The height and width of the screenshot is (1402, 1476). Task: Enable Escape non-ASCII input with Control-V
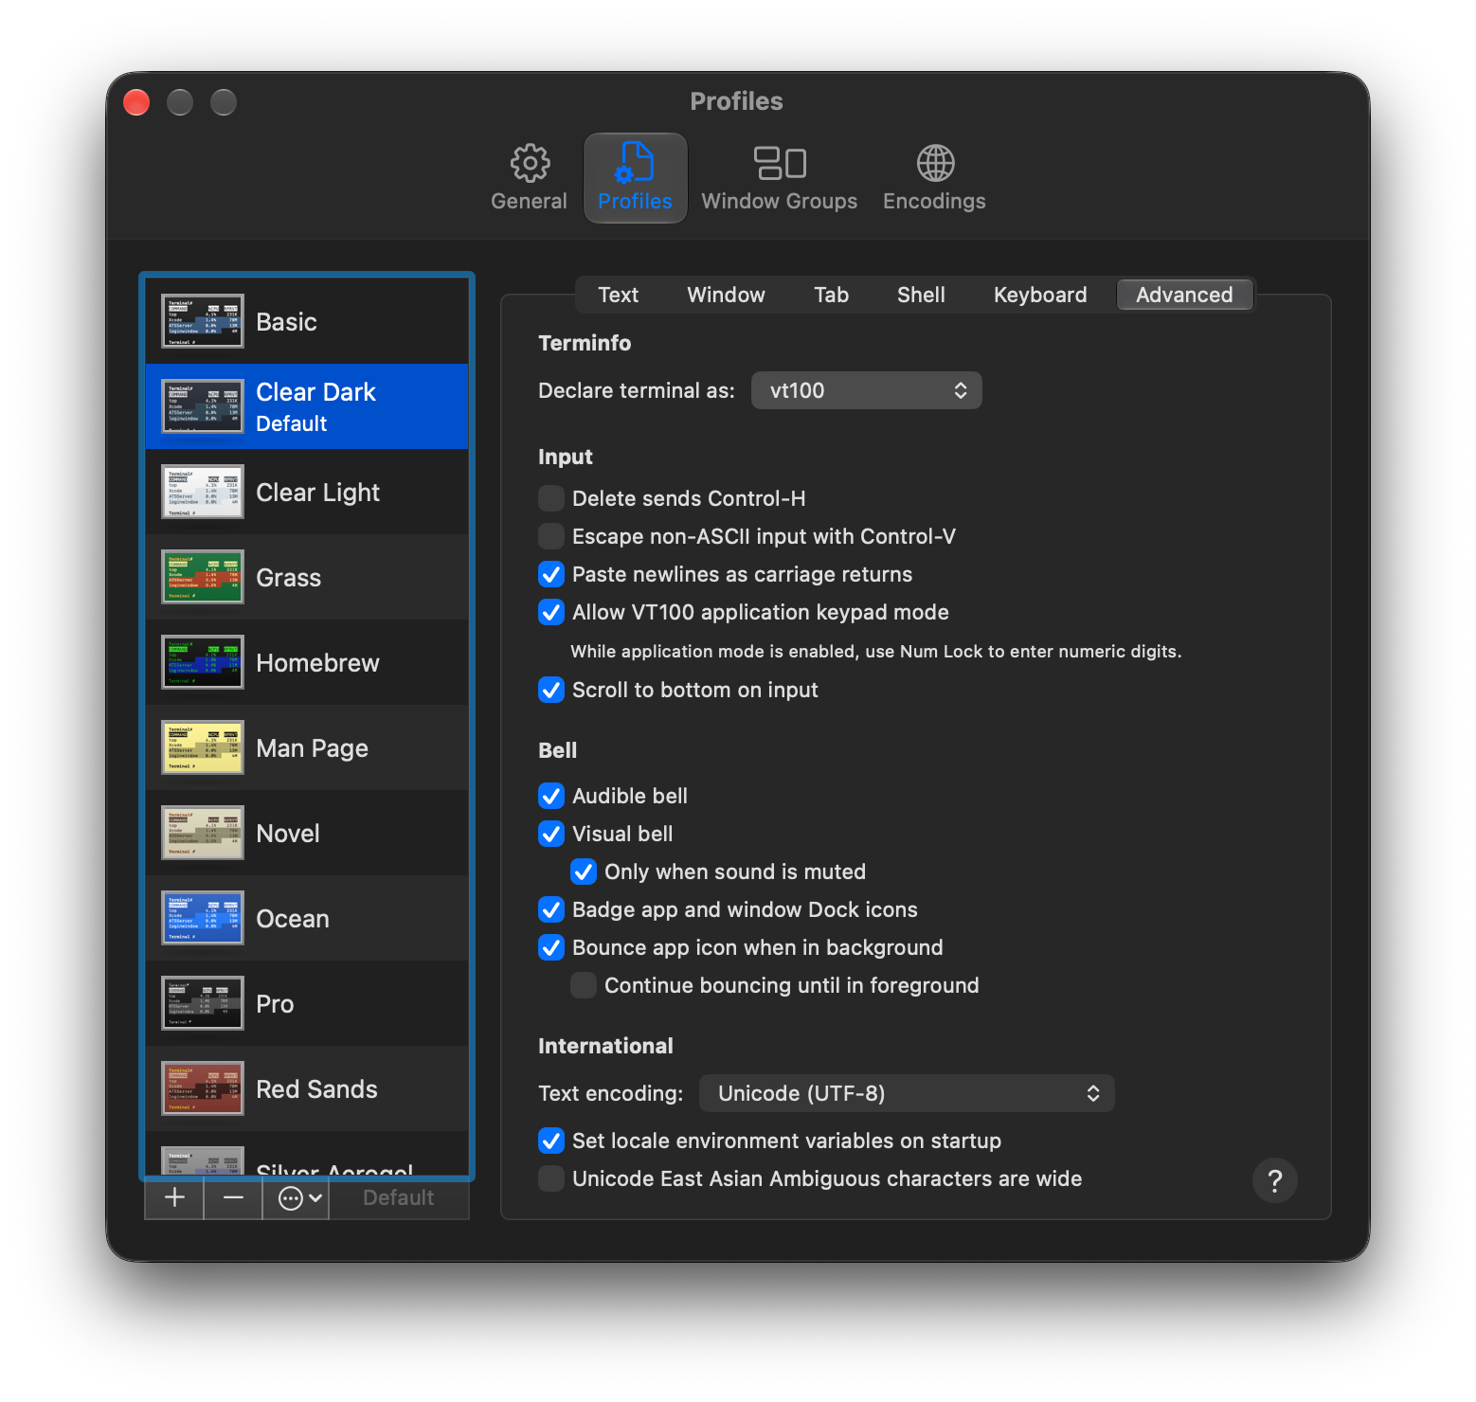(551, 536)
